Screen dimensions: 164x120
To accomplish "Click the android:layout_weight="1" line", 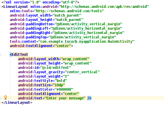I will coord(43,76).
